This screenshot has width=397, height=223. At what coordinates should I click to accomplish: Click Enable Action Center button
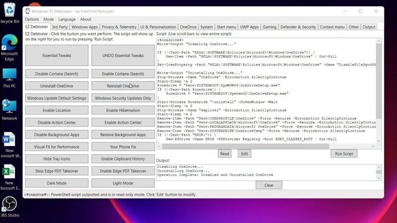click(123, 123)
